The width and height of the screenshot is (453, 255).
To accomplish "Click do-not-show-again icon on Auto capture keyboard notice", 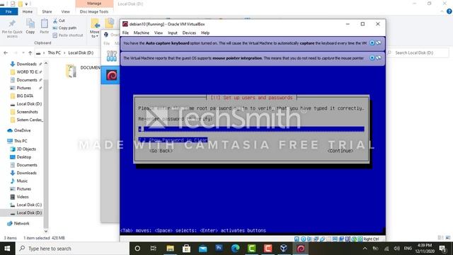I will point(378,42).
